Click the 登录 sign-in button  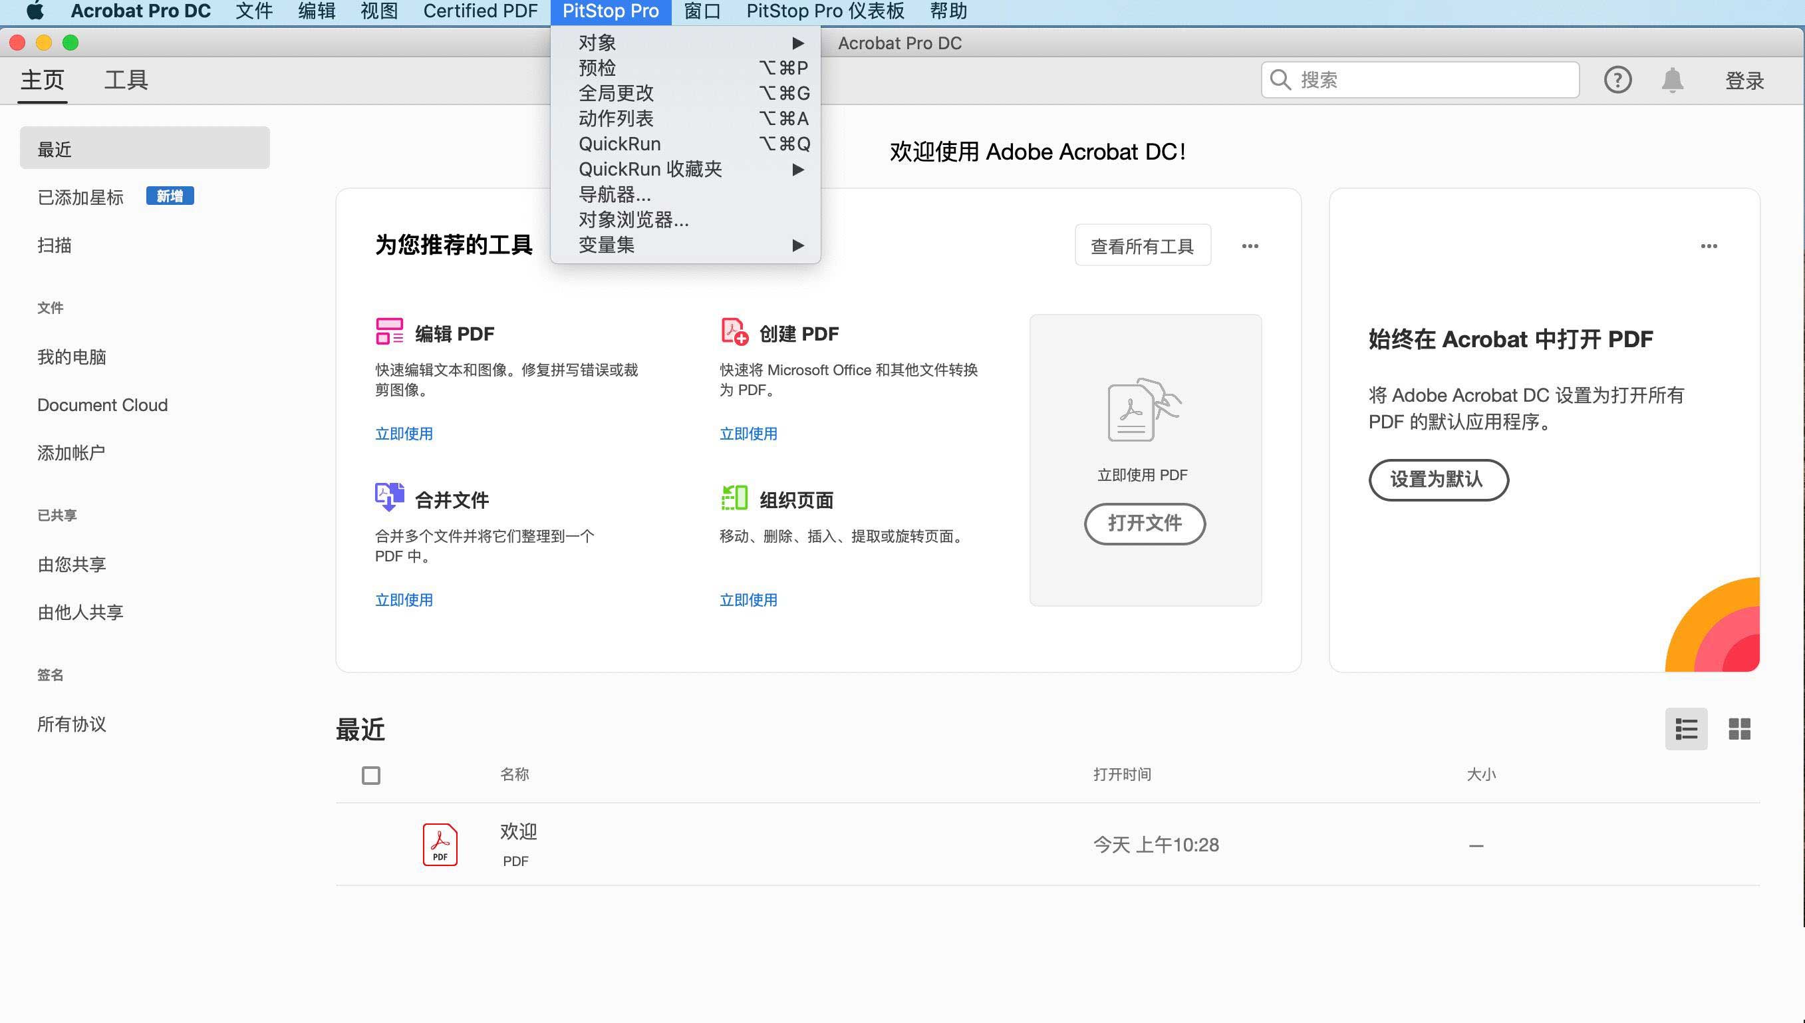[x=1744, y=80]
